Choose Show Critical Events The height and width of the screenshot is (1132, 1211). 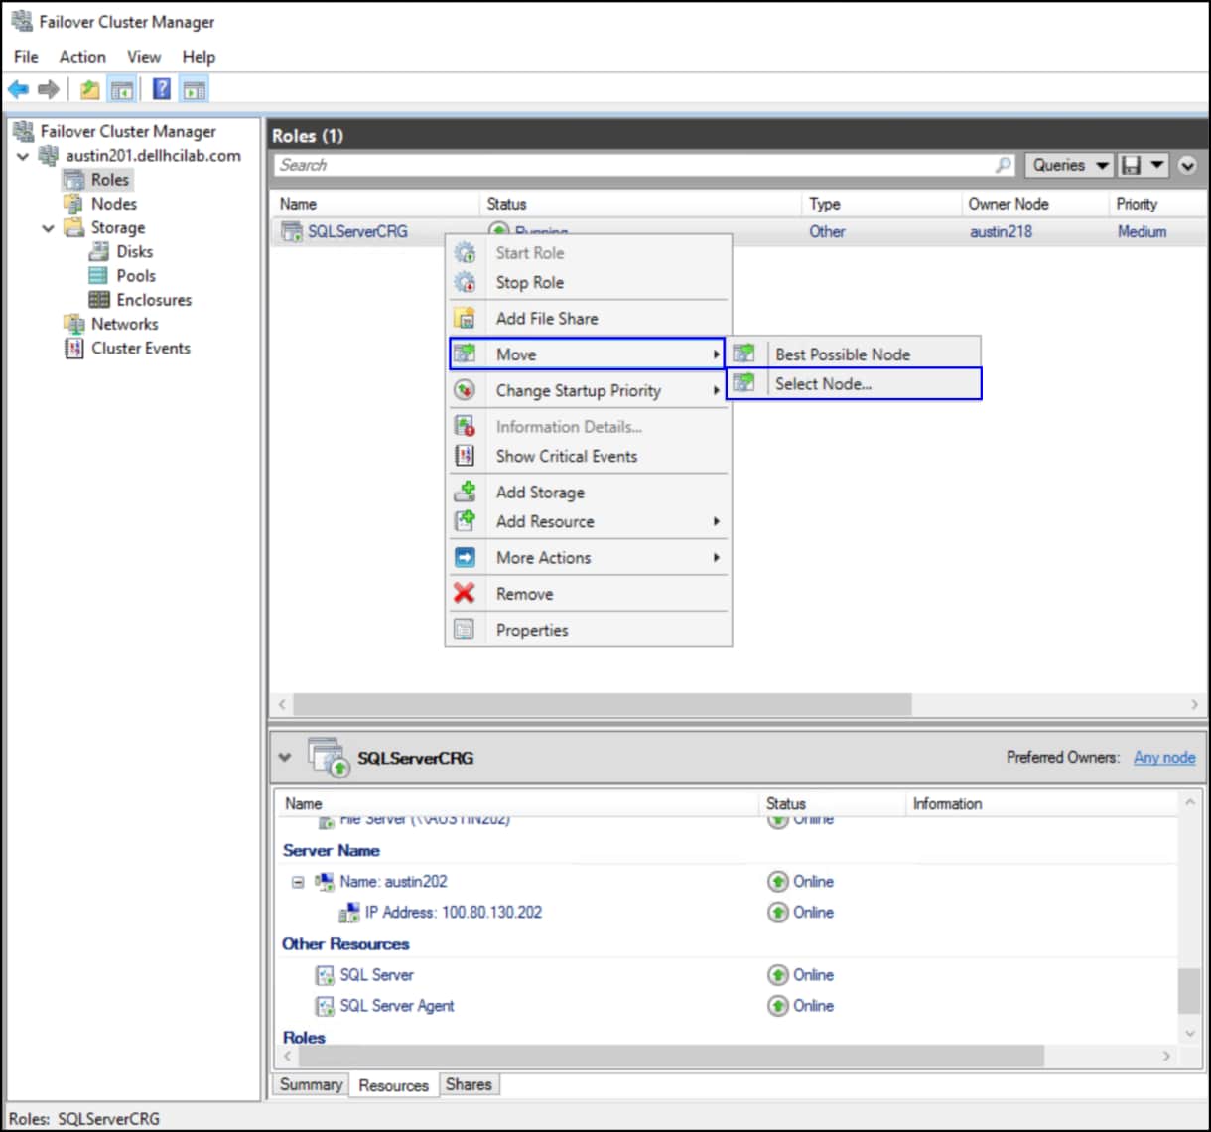pos(589,457)
